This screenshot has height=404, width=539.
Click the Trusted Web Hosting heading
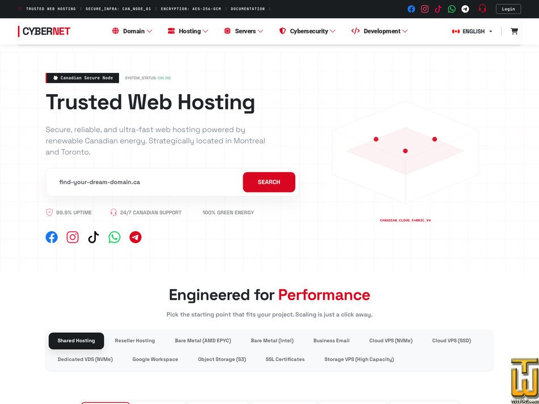150,103
